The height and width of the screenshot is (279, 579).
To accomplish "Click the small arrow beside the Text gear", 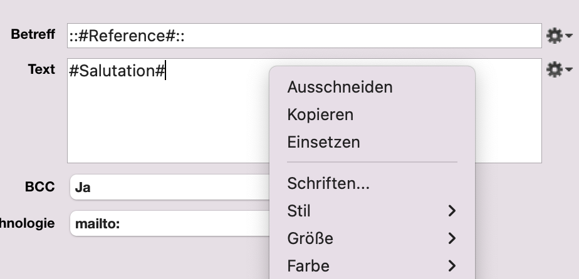I will tap(569, 69).
